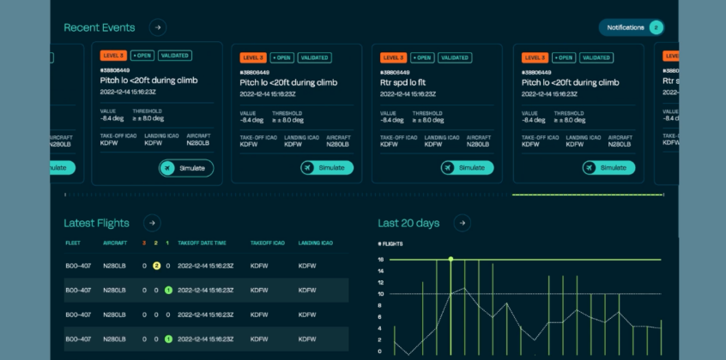
Task: Click the Notifications count badge
Action: tap(656, 27)
